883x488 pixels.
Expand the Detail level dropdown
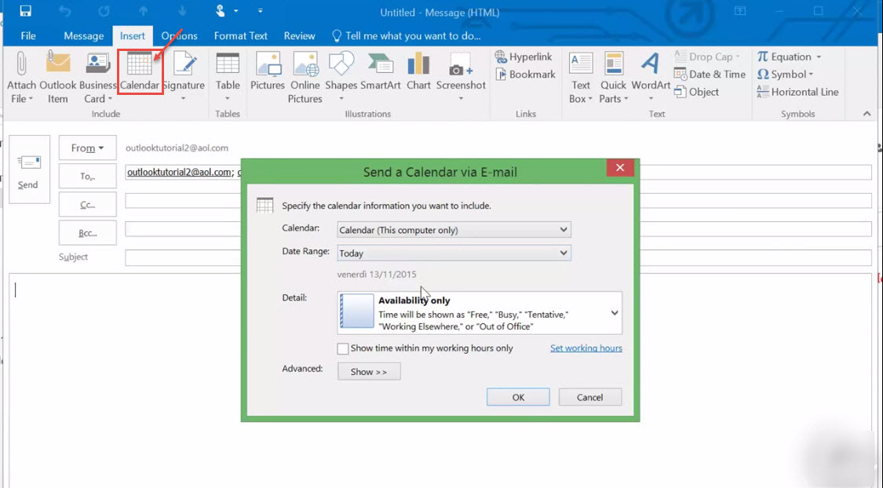click(615, 313)
